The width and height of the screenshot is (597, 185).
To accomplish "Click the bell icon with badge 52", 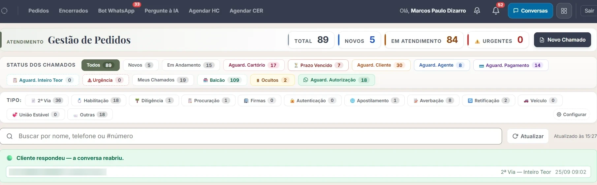I will [x=496, y=11].
